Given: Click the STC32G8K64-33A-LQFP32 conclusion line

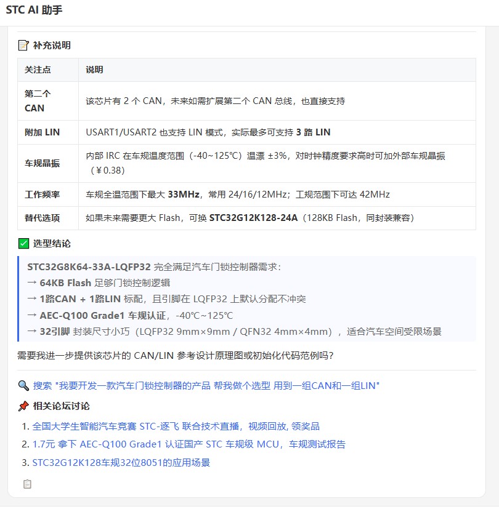Looking at the screenshot, I should pos(154,267).
